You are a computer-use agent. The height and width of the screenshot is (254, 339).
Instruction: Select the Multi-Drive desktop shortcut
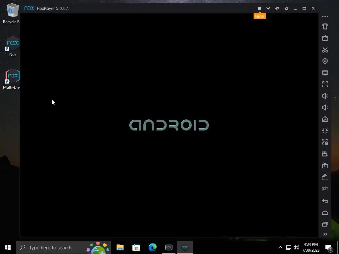[x=12, y=79]
